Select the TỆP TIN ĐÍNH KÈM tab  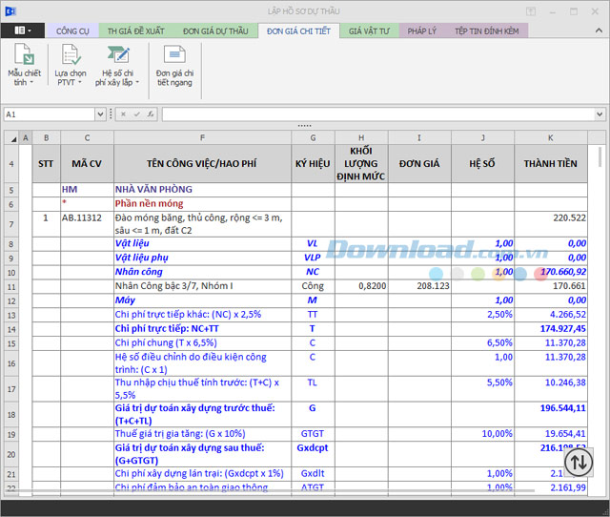click(486, 31)
